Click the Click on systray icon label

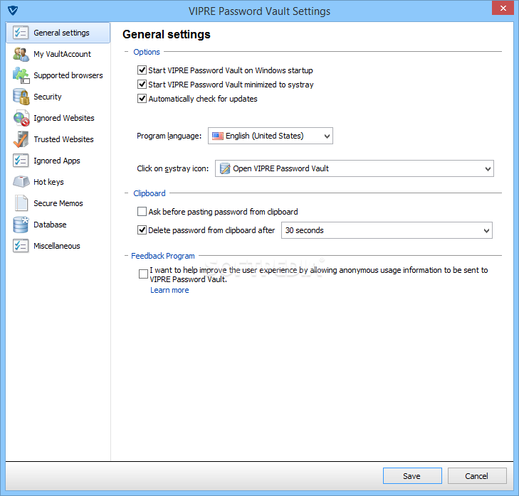point(173,168)
